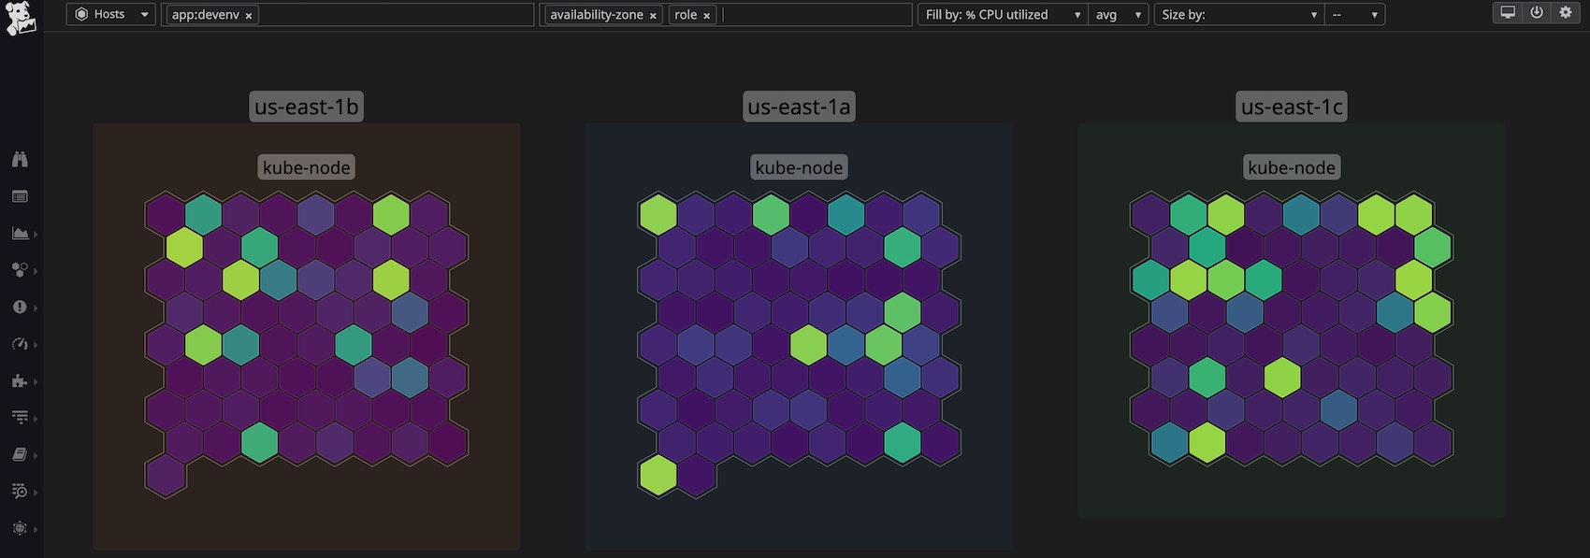Image resolution: width=1590 pixels, height=558 pixels.
Task: Open the Infrastructure hexagons icon in sidebar
Action: [x=20, y=270]
